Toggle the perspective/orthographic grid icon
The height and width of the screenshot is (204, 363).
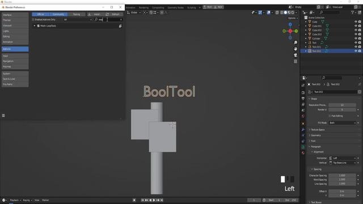click(296, 61)
